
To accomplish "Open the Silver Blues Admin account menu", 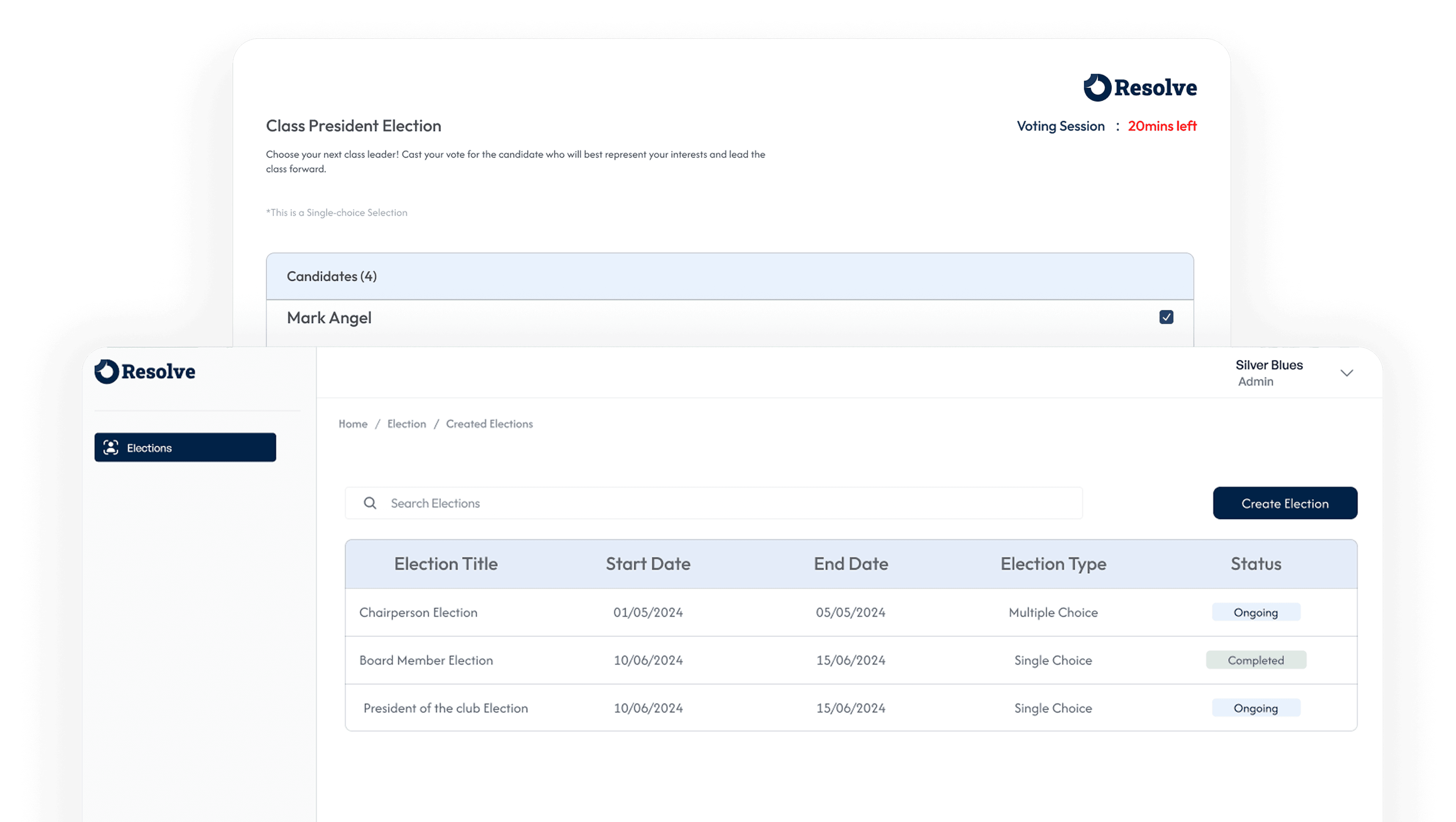I will (1269, 373).
